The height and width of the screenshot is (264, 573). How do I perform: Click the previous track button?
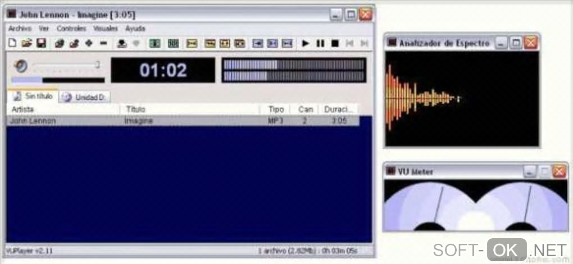point(349,43)
